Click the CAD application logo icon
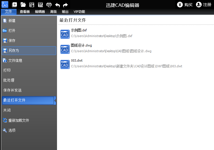 point(5,5)
